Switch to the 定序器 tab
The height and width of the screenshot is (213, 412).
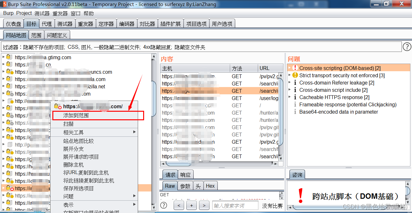pyautogui.click(x=106, y=24)
